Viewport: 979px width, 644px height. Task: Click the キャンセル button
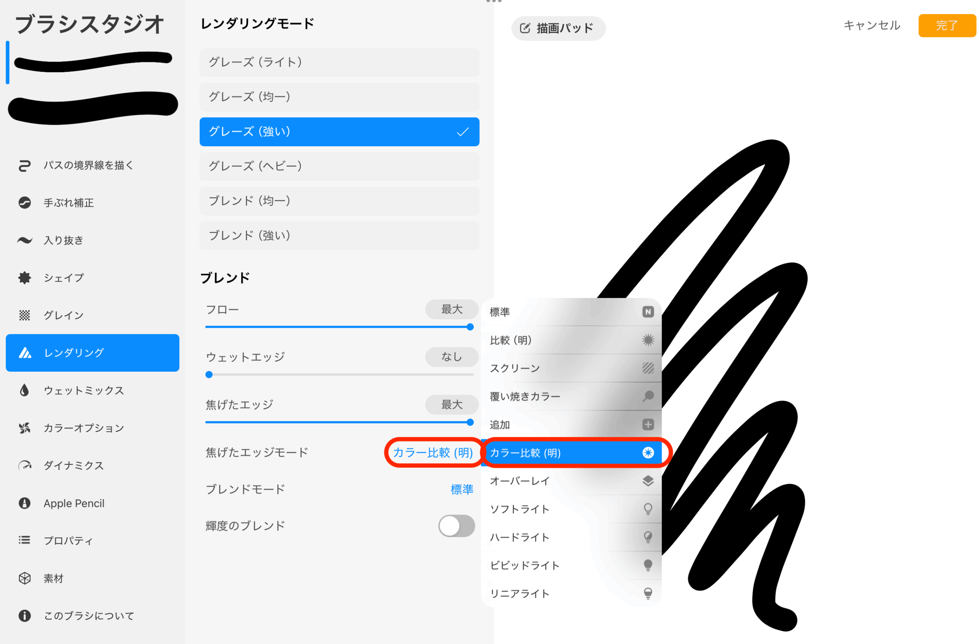pos(872,26)
